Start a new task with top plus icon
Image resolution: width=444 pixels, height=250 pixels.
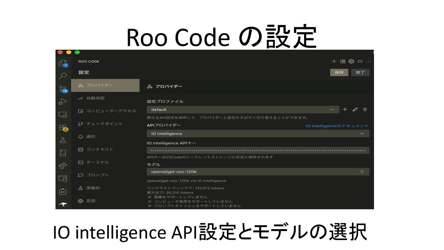[334, 61]
